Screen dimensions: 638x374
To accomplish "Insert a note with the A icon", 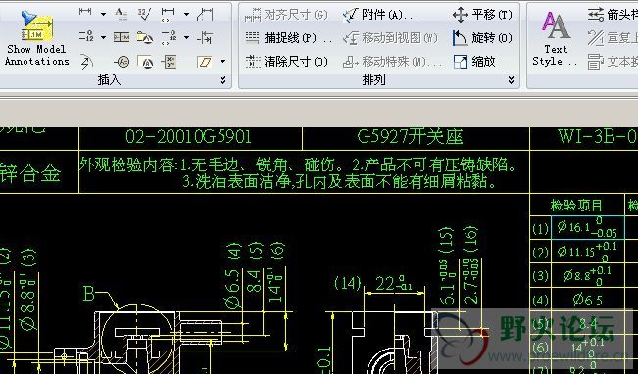I will (x=121, y=14).
